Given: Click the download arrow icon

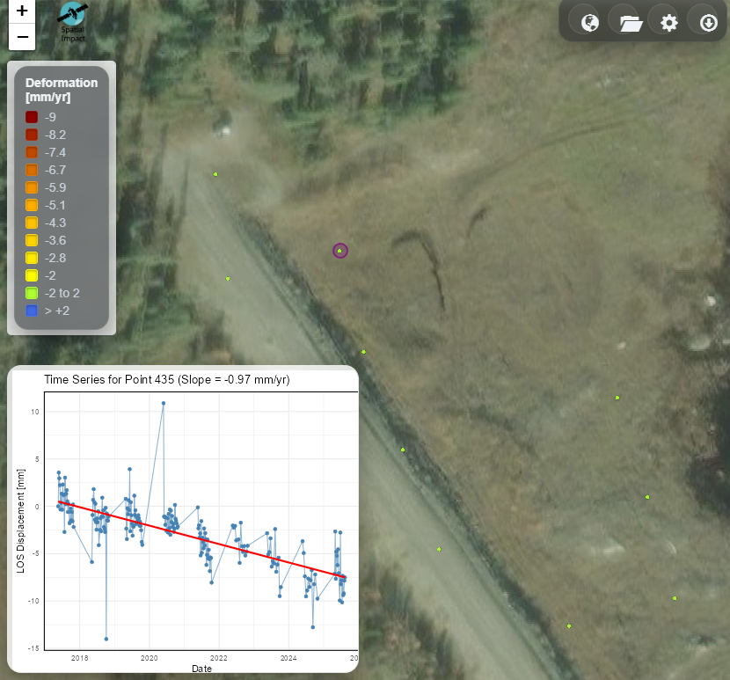Looking at the screenshot, I should point(709,23).
